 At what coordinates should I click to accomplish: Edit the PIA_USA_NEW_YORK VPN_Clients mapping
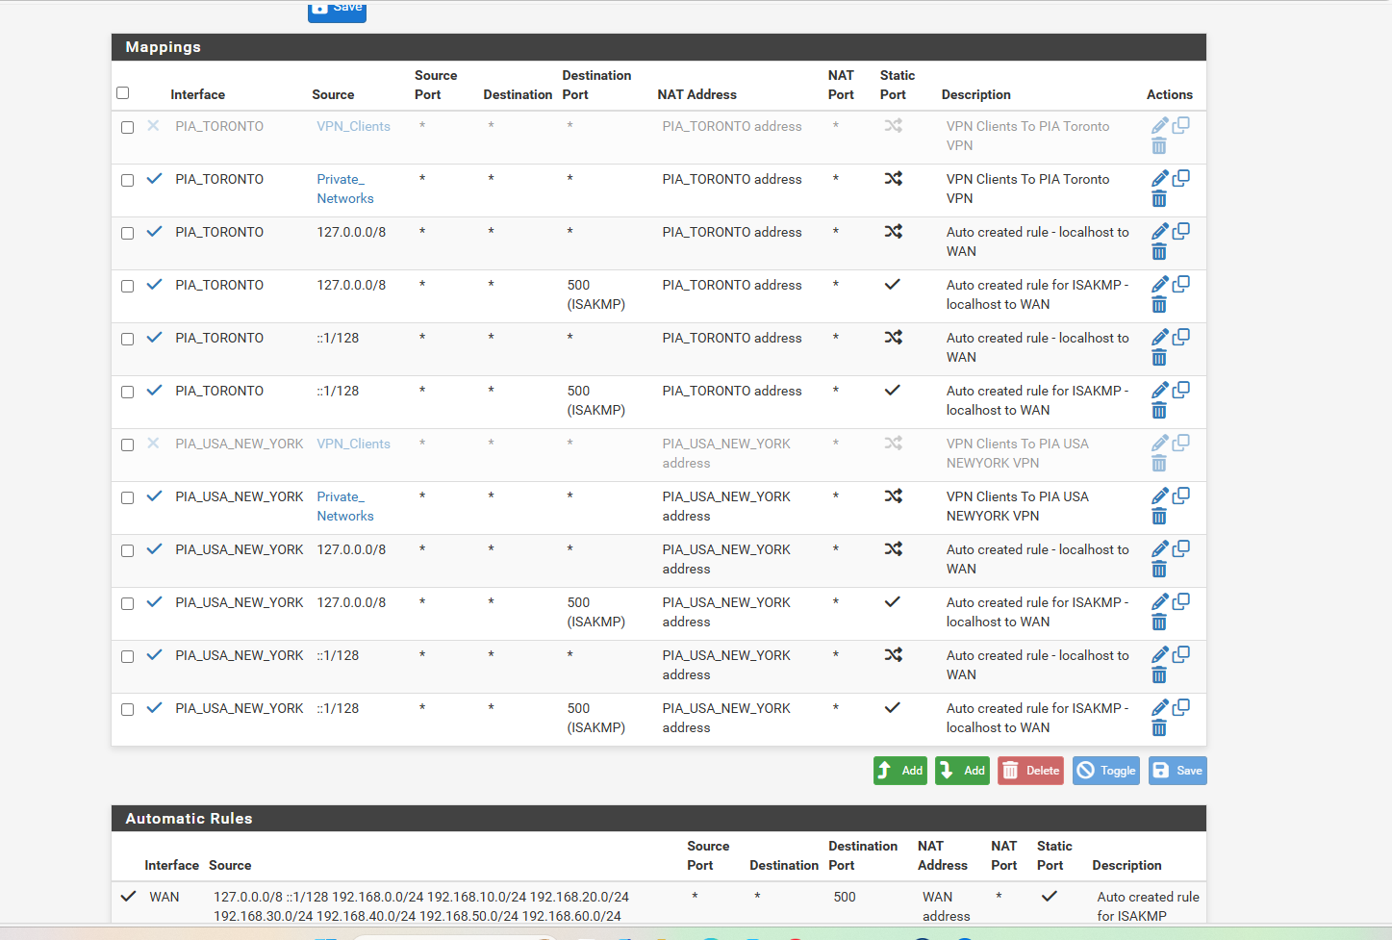click(x=1160, y=444)
